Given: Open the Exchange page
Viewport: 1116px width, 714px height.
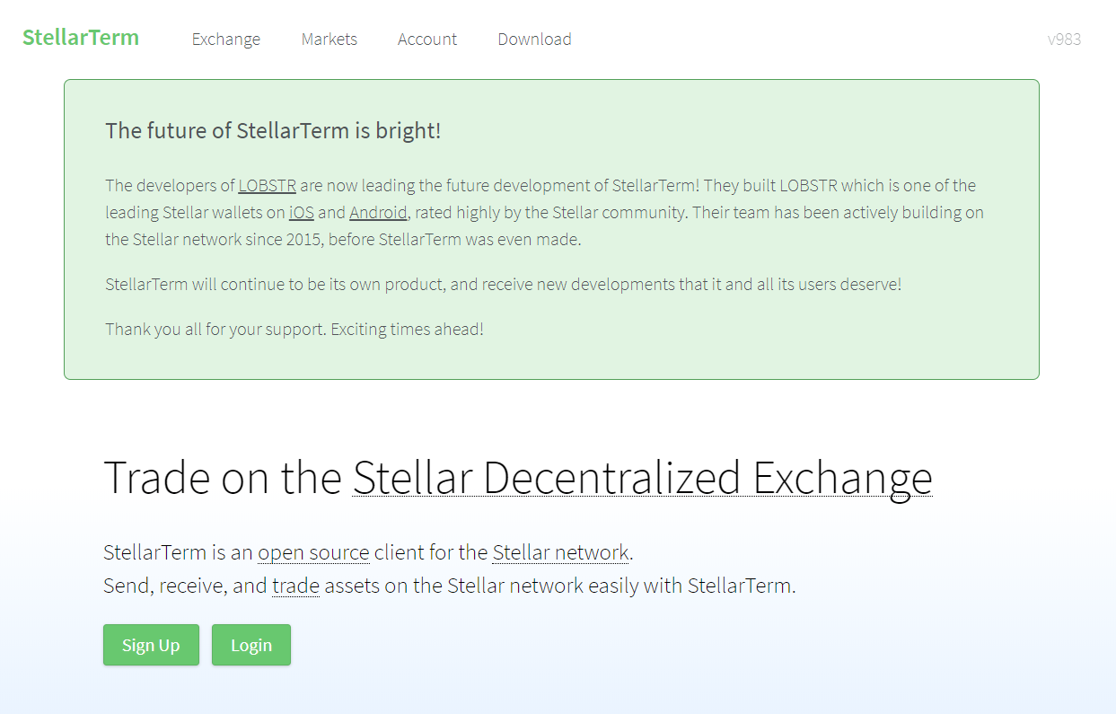Looking at the screenshot, I should click(x=226, y=40).
